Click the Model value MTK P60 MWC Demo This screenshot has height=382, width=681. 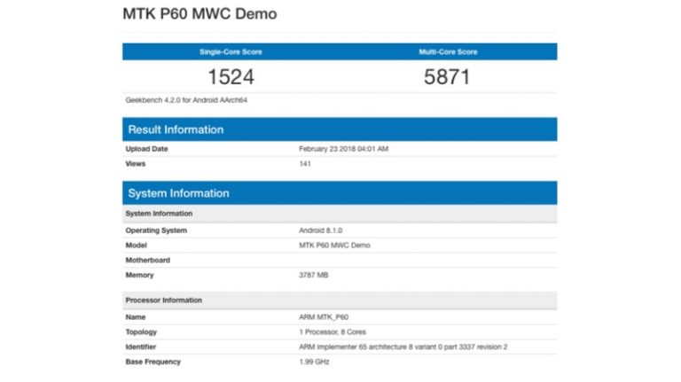(x=334, y=246)
